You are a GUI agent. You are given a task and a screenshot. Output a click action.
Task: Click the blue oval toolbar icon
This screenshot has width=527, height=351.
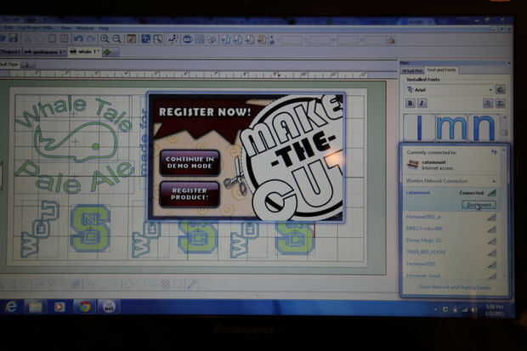188,39
